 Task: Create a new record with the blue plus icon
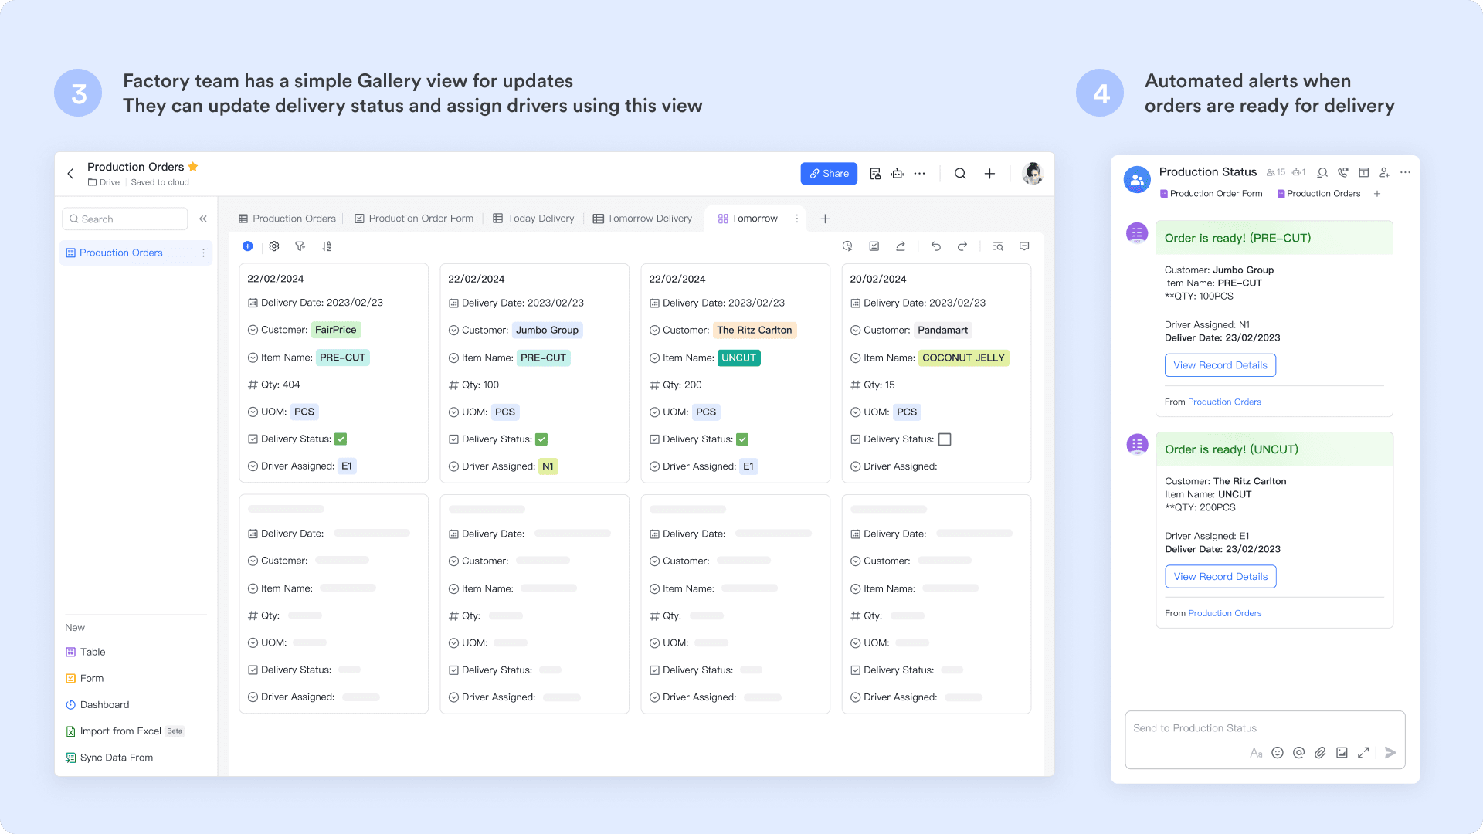coord(248,246)
